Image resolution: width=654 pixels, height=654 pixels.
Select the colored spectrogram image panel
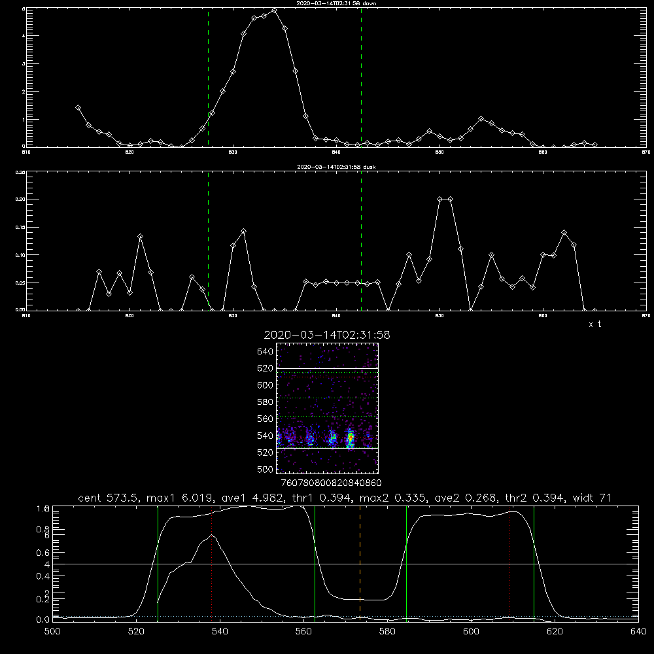(328, 408)
